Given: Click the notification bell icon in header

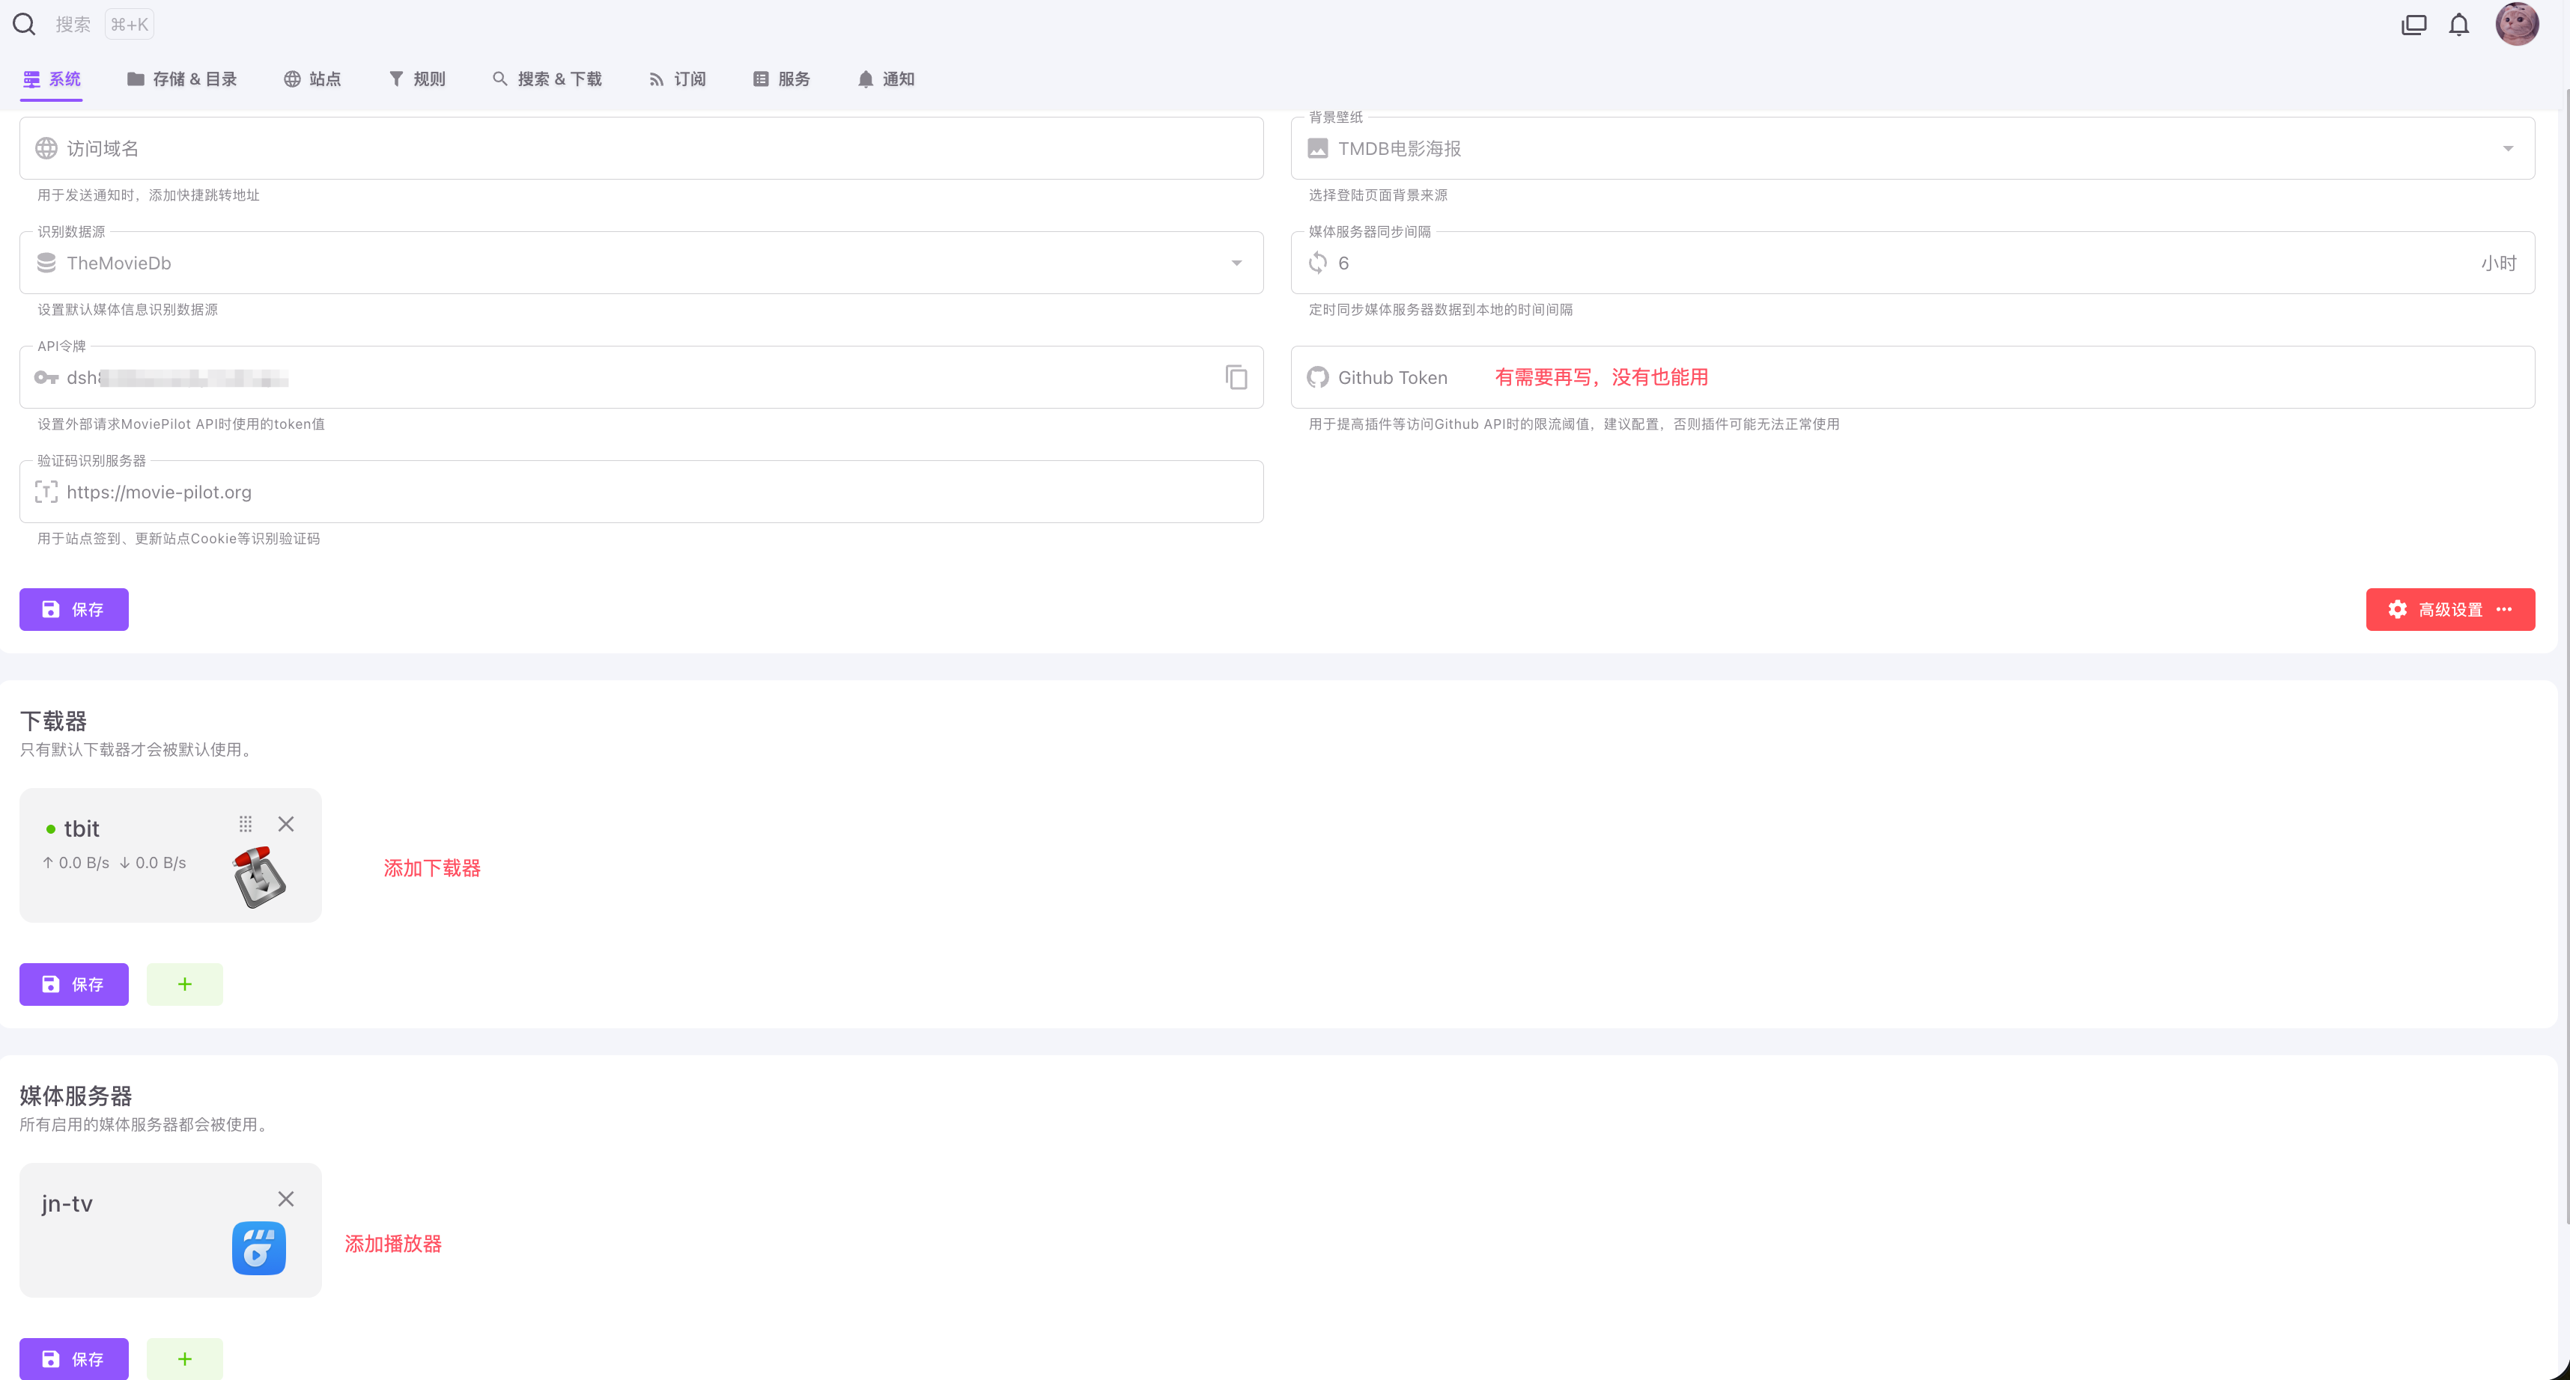Looking at the screenshot, I should (2458, 25).
